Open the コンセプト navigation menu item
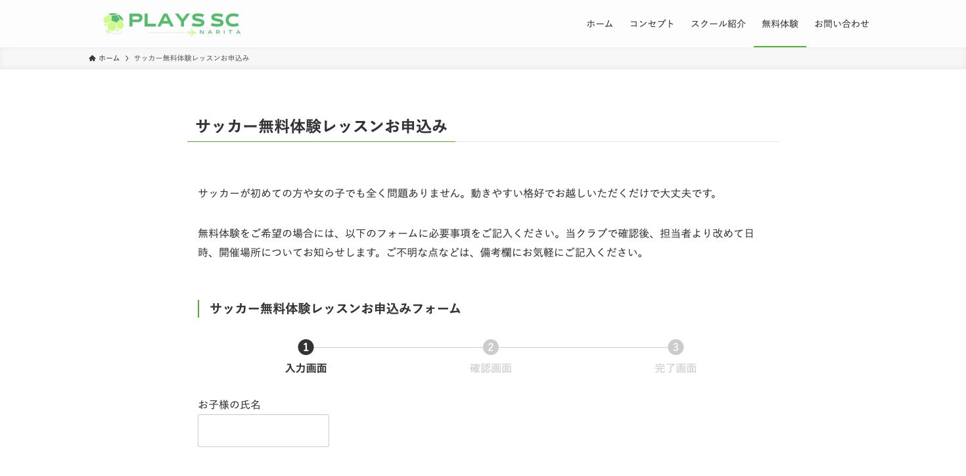Image resolution: width=966 pixels, height=476 pixels. 652,24
